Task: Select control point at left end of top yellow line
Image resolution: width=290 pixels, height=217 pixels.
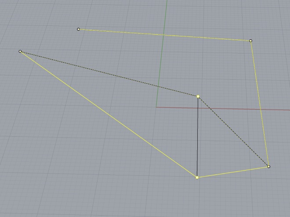Action: click(78, 29)
